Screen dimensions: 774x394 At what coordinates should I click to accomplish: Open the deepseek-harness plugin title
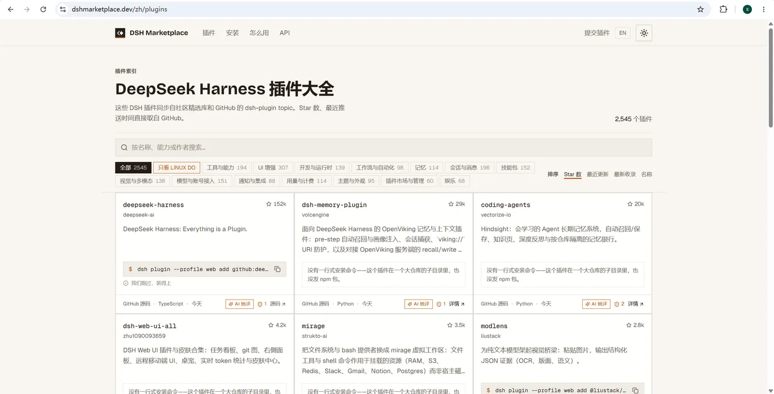point(153,205)
